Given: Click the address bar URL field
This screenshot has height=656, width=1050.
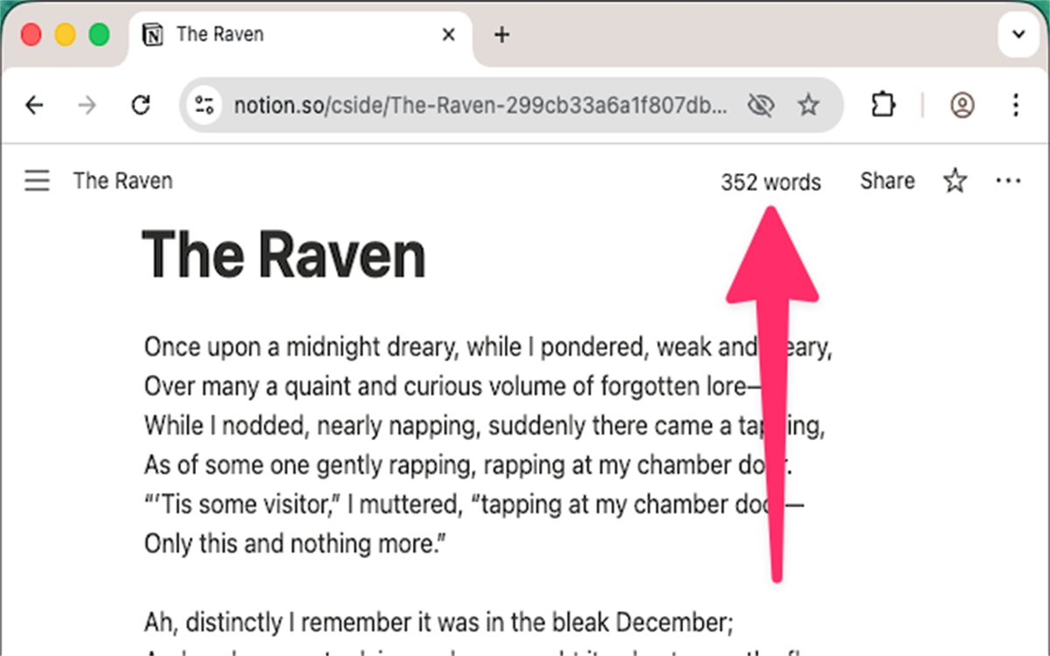Looking at the screenshot, I should point(481,105).
